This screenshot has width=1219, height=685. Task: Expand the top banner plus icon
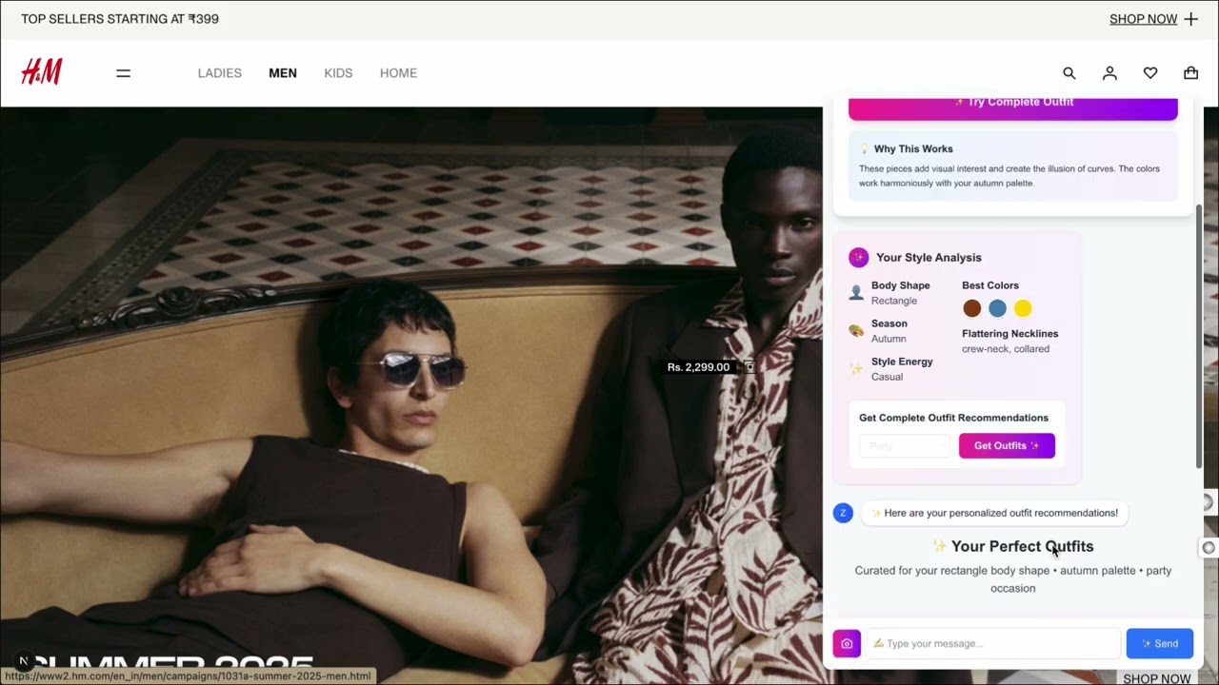pos(1190,19)
